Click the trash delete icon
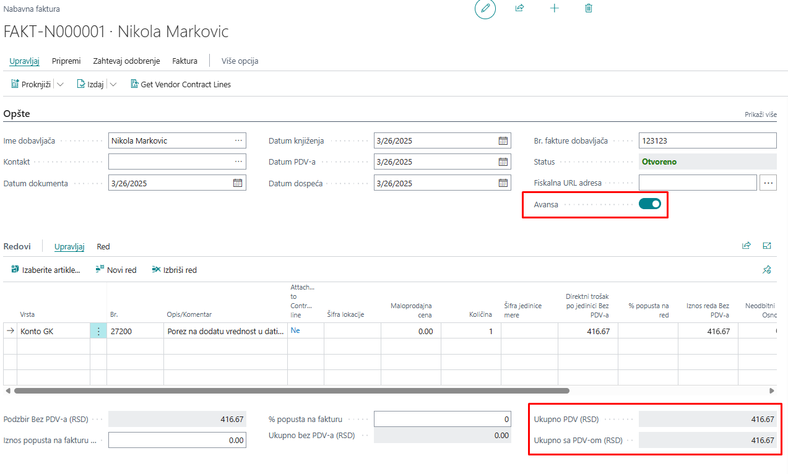 tap(589, 9)
